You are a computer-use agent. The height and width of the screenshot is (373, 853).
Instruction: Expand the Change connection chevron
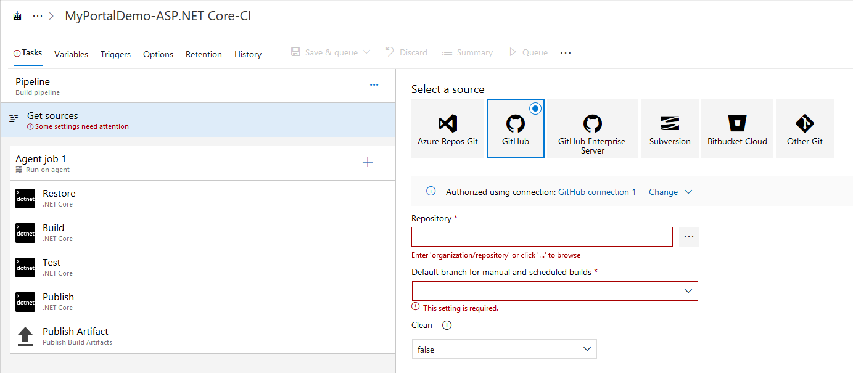click(688, 192)
